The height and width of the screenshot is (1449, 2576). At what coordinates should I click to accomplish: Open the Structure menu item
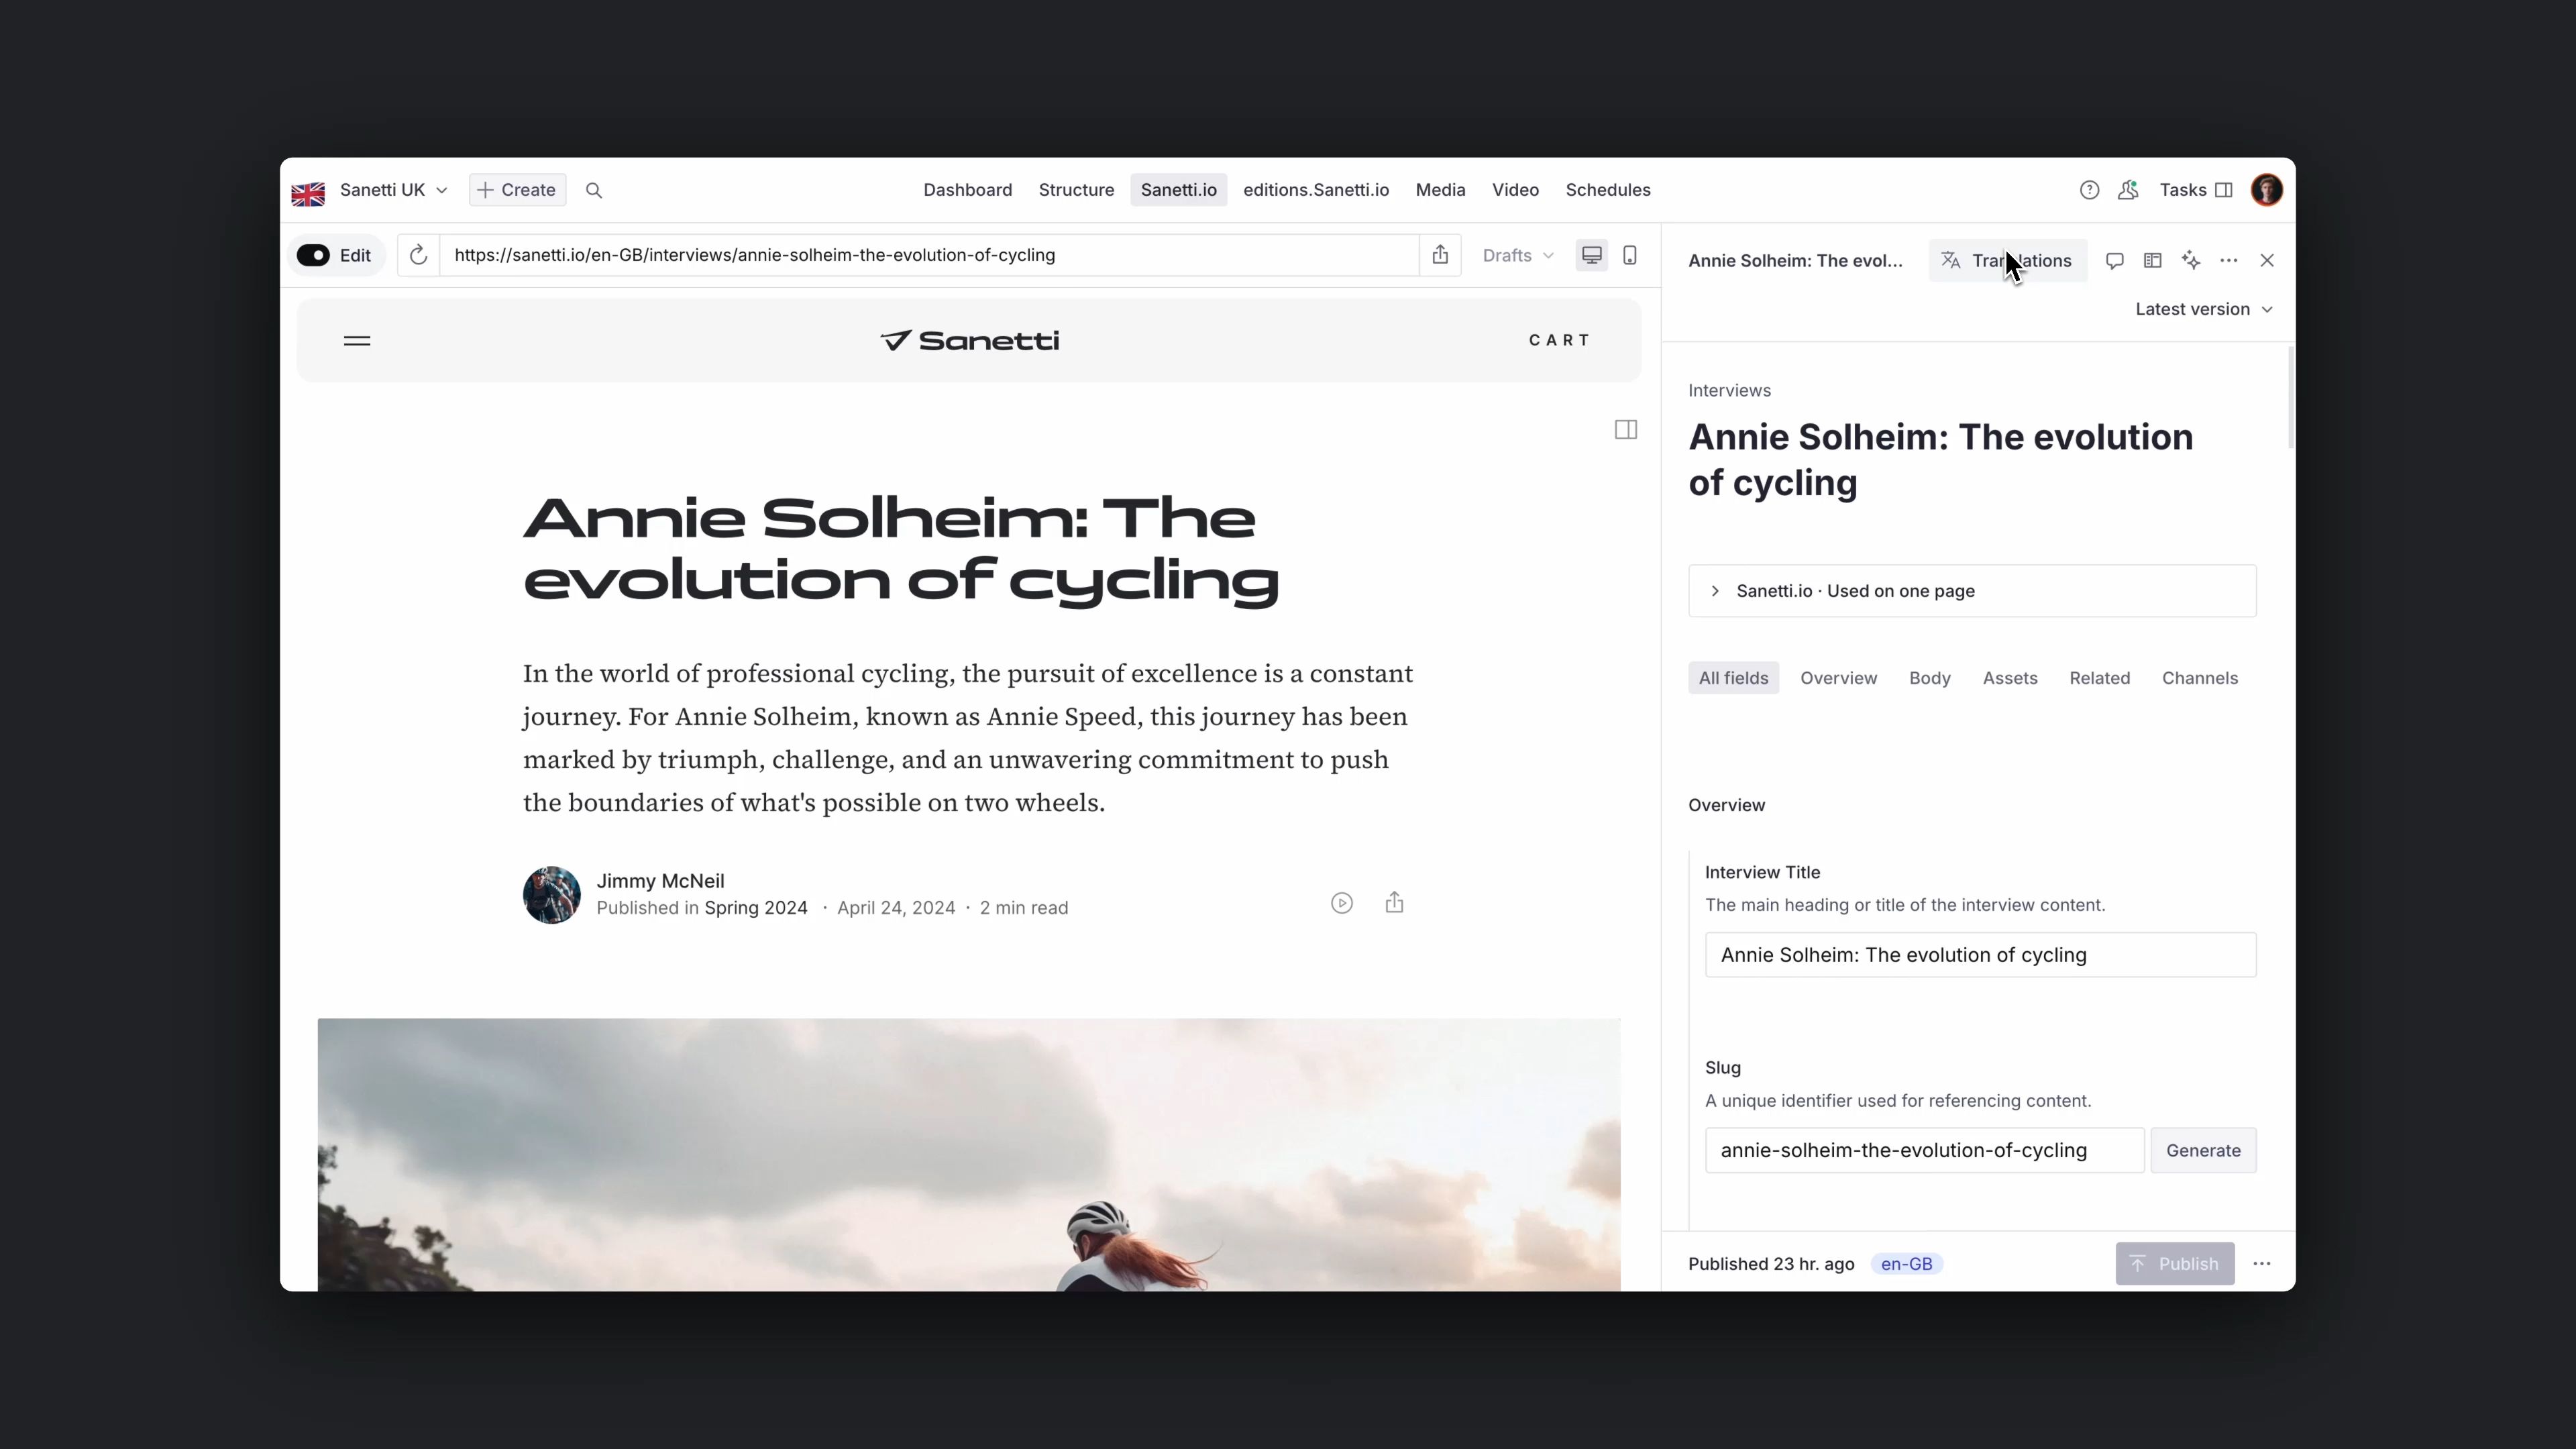tap(1076, 190)
